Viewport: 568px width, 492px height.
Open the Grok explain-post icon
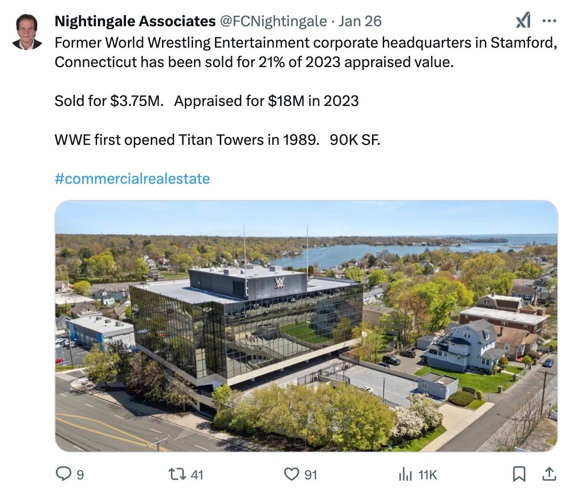[523, 20]
